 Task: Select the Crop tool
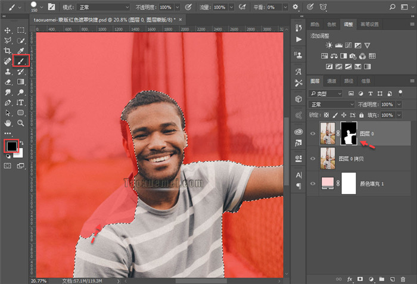tap(8, 51)
